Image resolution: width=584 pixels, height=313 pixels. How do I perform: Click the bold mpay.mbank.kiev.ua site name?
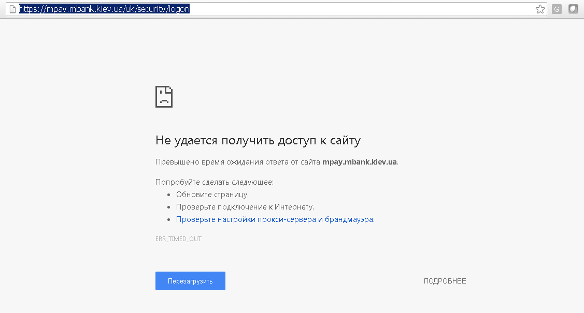click(360, 162)
